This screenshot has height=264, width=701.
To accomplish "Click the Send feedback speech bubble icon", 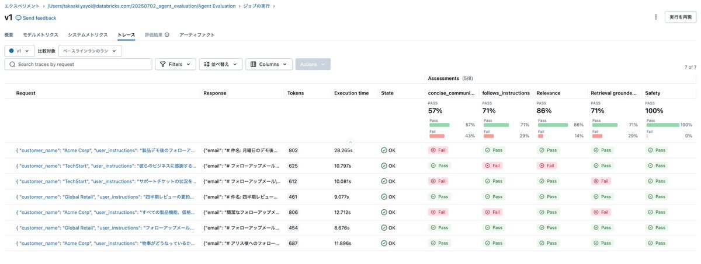I will click(18, 18).
